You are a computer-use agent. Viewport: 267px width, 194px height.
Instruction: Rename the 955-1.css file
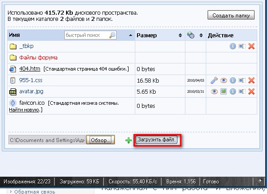(x=242, y=80)
